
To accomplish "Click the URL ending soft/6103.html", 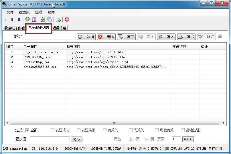I will point(96,52).
